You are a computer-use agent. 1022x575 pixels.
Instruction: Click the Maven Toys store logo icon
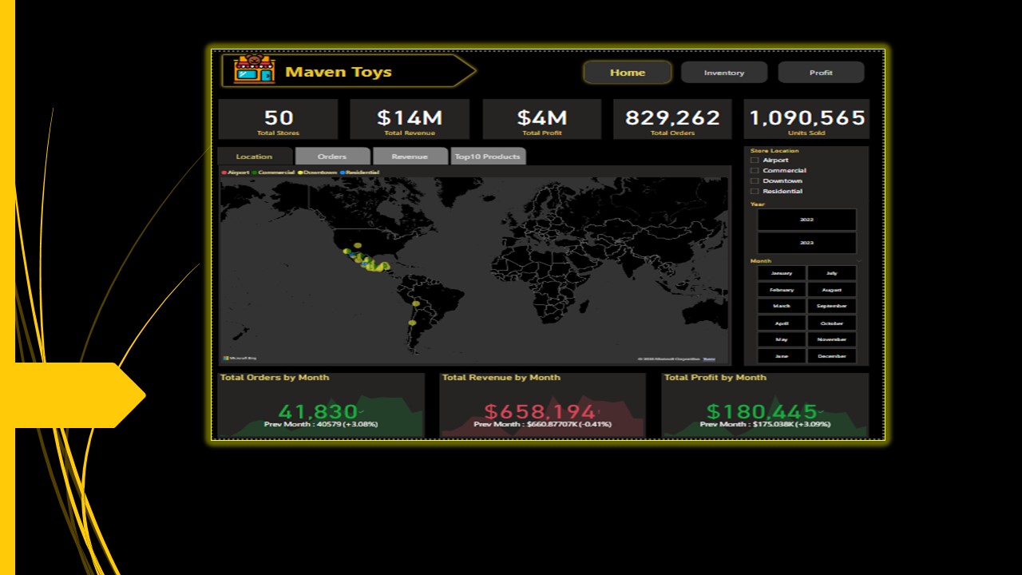pyautogui.click(x=254, y=70)
